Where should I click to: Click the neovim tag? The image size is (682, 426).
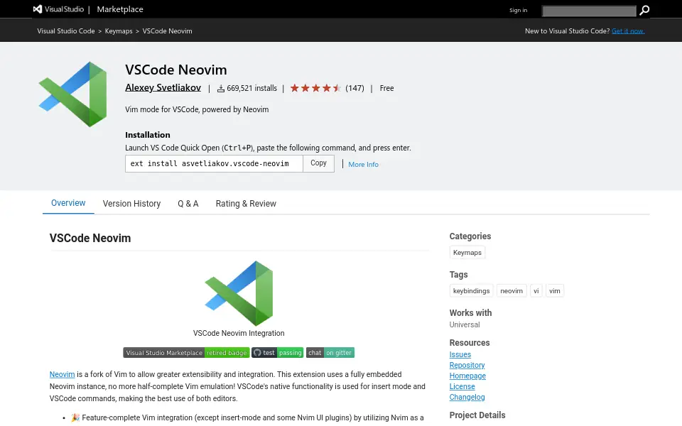pyautogui.click(x=511, y=291)
